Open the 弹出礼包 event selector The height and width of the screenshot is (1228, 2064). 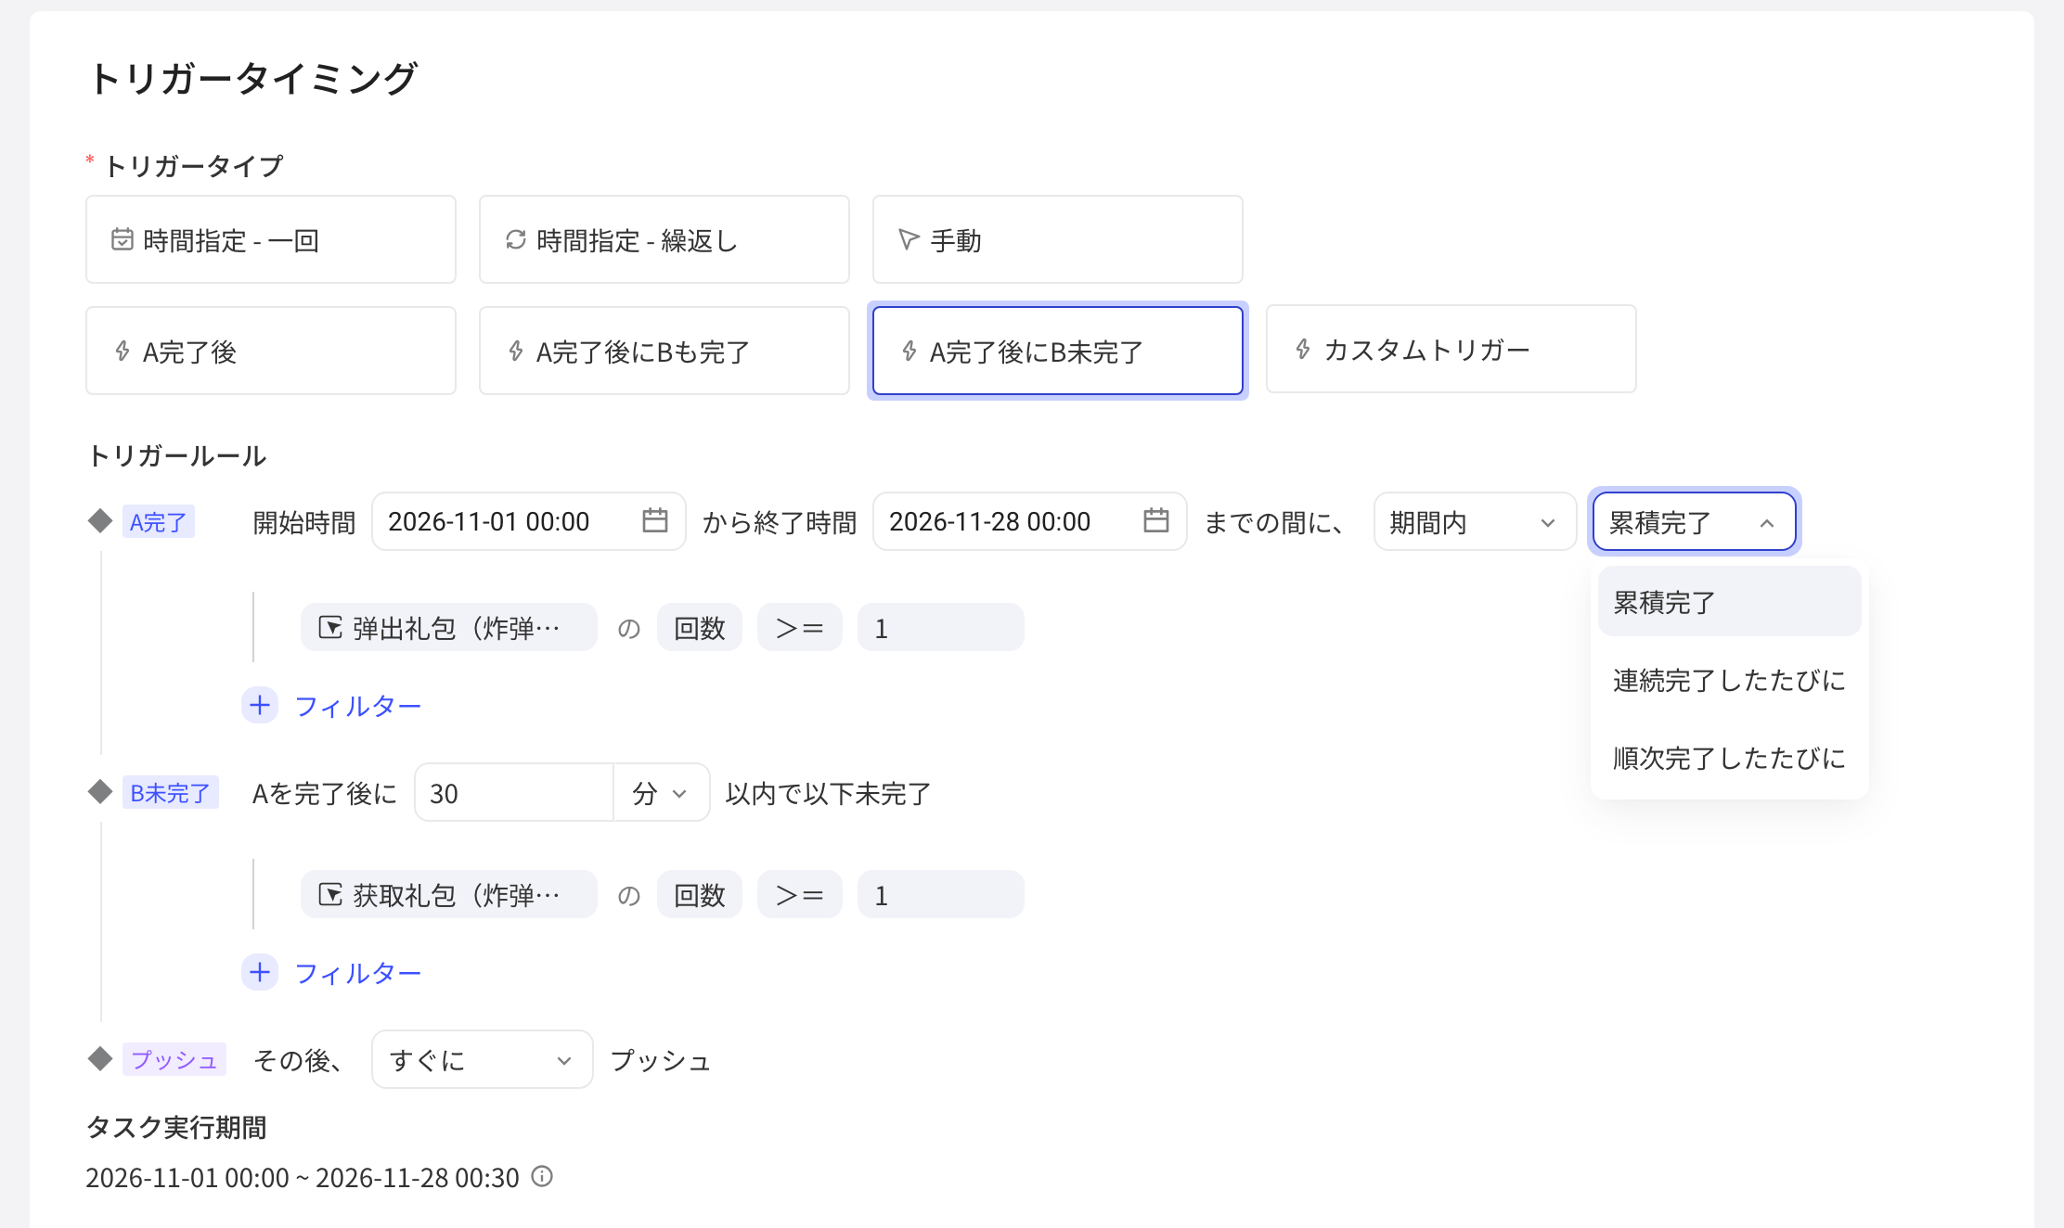pos(449,628)
